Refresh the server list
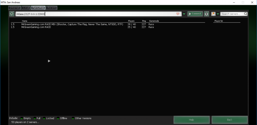Screen dimensions: 257x125 tap(12, 14)
